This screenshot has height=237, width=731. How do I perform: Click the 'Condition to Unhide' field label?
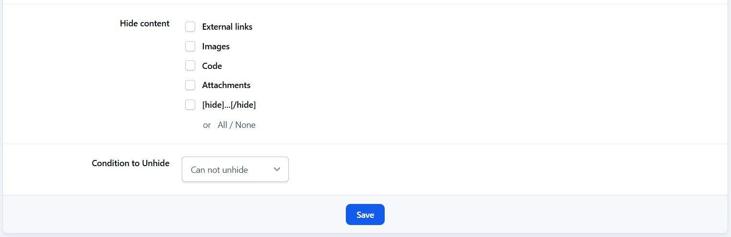pos(130,163)
